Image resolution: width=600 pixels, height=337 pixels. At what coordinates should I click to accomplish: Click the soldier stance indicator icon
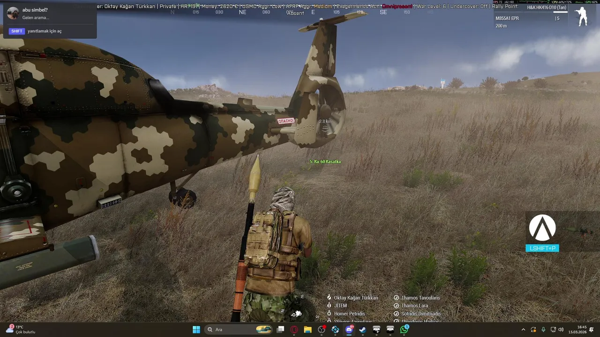click(x=582, y=17)
